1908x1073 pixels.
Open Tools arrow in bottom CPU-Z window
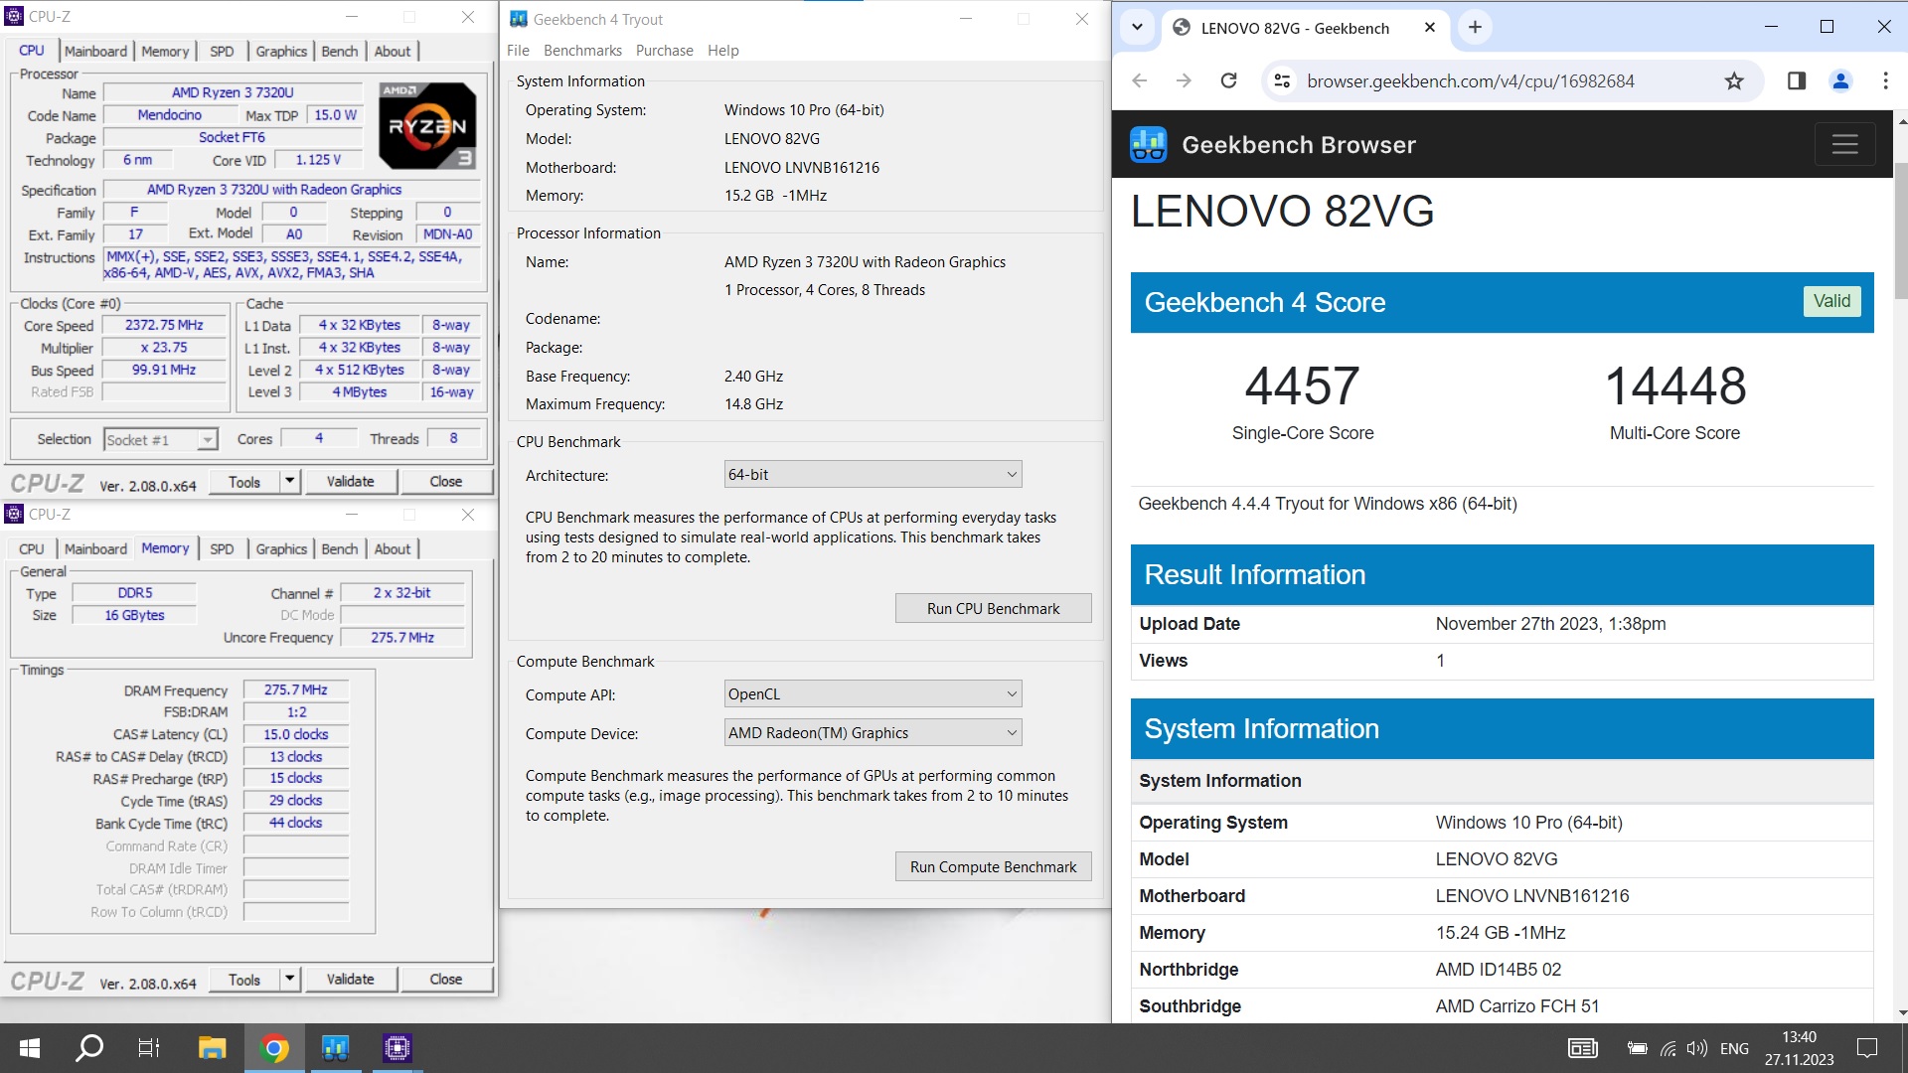pos(290,980)
